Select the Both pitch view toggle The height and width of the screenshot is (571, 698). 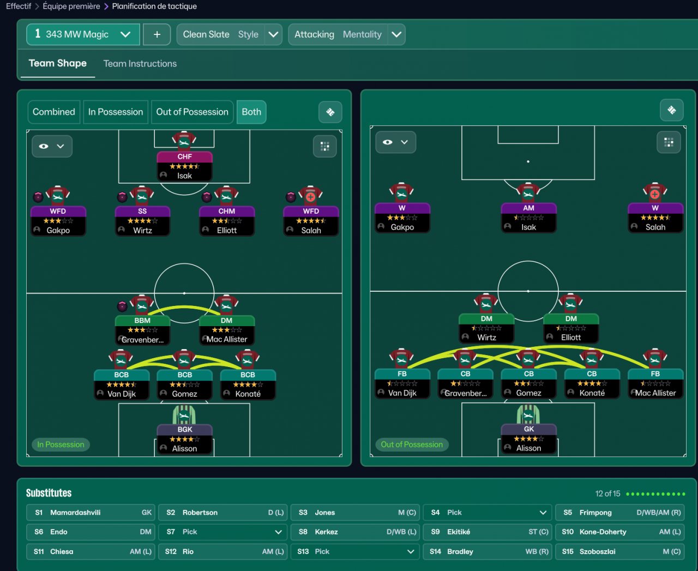(x=251, y=112)
